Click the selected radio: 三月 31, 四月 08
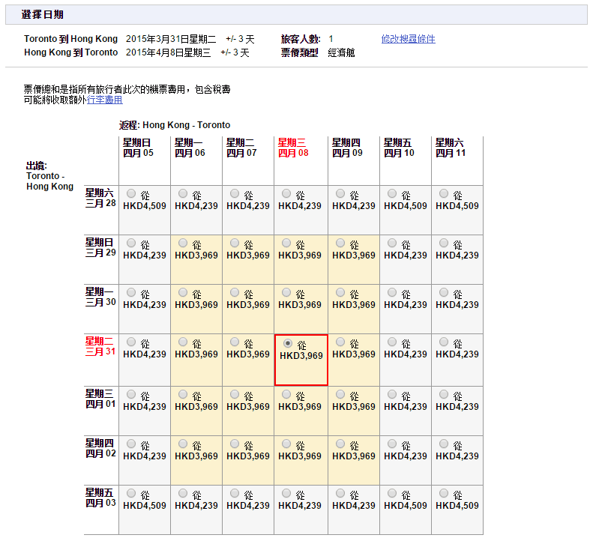 (289, 344)
